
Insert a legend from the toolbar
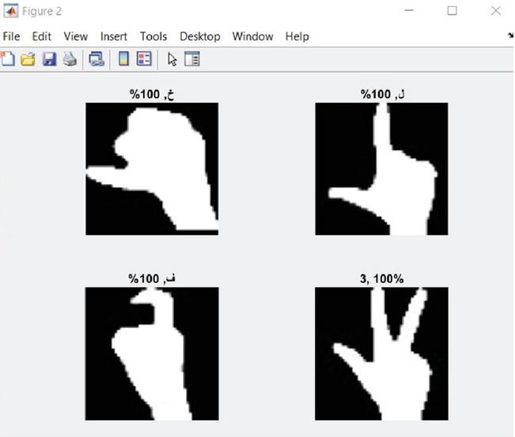[x=144, y=59]
